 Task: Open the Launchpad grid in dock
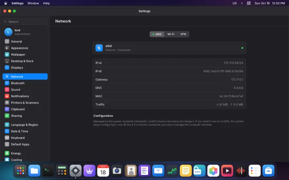(x=20, y=171)
